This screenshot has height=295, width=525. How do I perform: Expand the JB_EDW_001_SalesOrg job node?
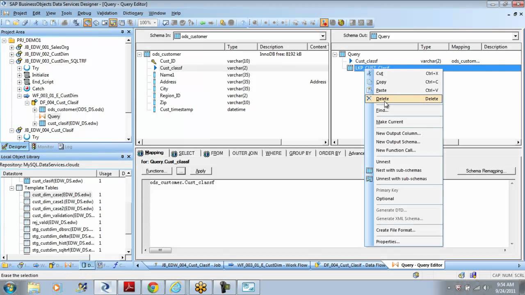pos(11,48)
